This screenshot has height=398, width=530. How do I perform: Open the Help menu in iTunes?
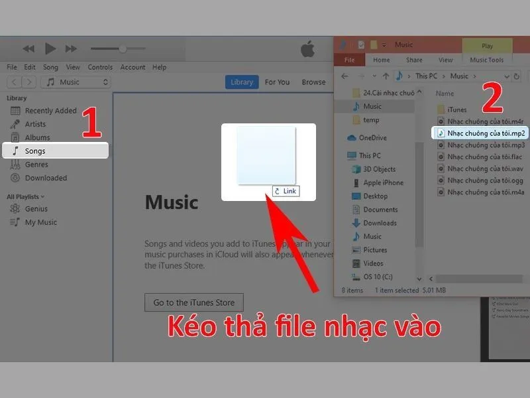coord(159,67)
